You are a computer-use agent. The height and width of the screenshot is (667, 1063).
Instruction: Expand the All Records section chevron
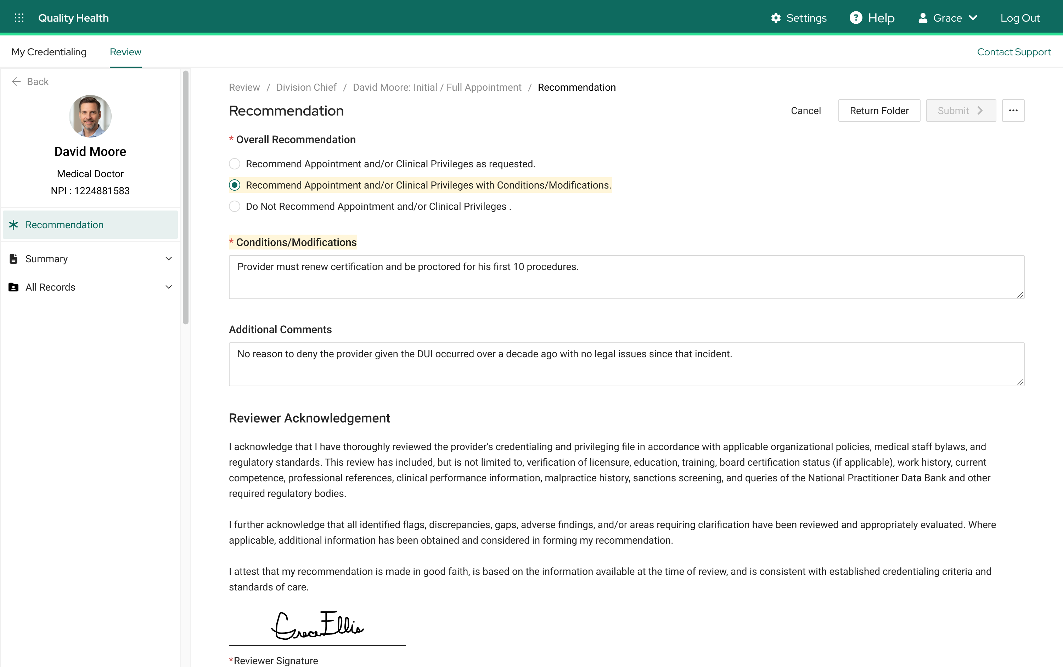169,287
